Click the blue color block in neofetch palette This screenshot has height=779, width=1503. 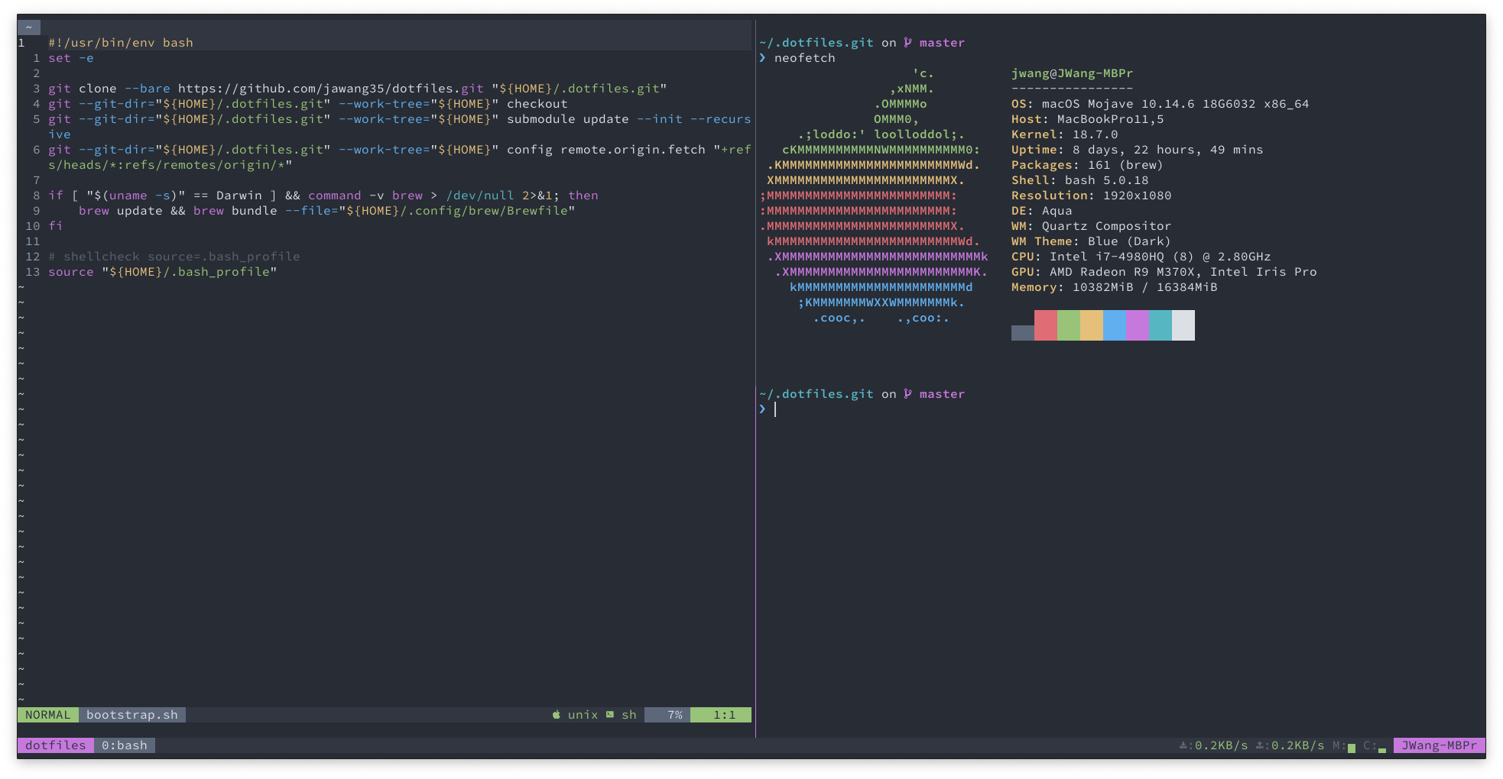pyautogui.click(x=1115, y=325)
